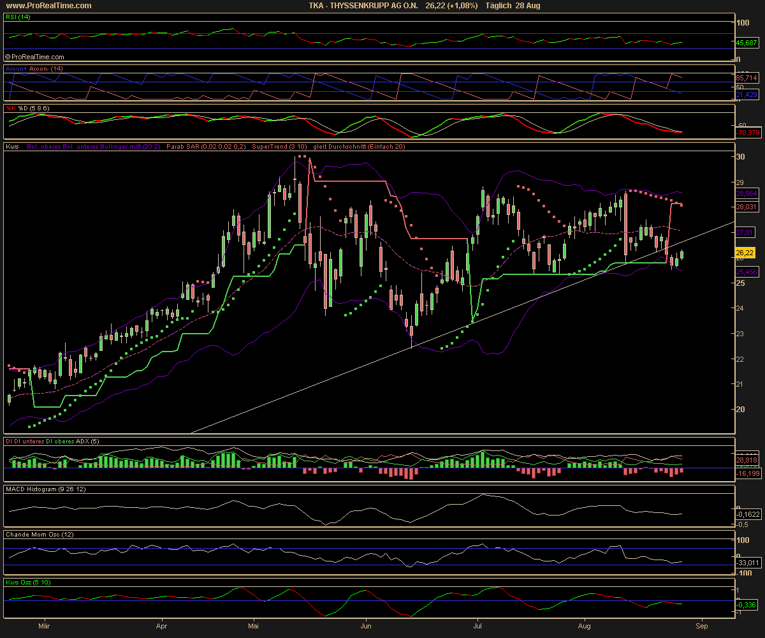Click the ADX value 28,818
The height and width of the screenshot is (638, 765).
(x=747, y=460)
